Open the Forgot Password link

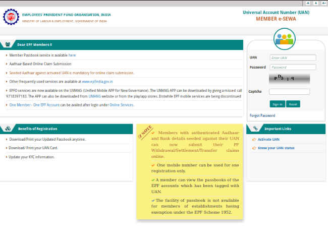click(x=262, y=115)
